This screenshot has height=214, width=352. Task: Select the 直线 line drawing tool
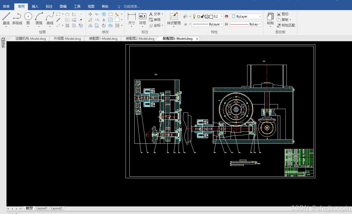tap(6, 19)
